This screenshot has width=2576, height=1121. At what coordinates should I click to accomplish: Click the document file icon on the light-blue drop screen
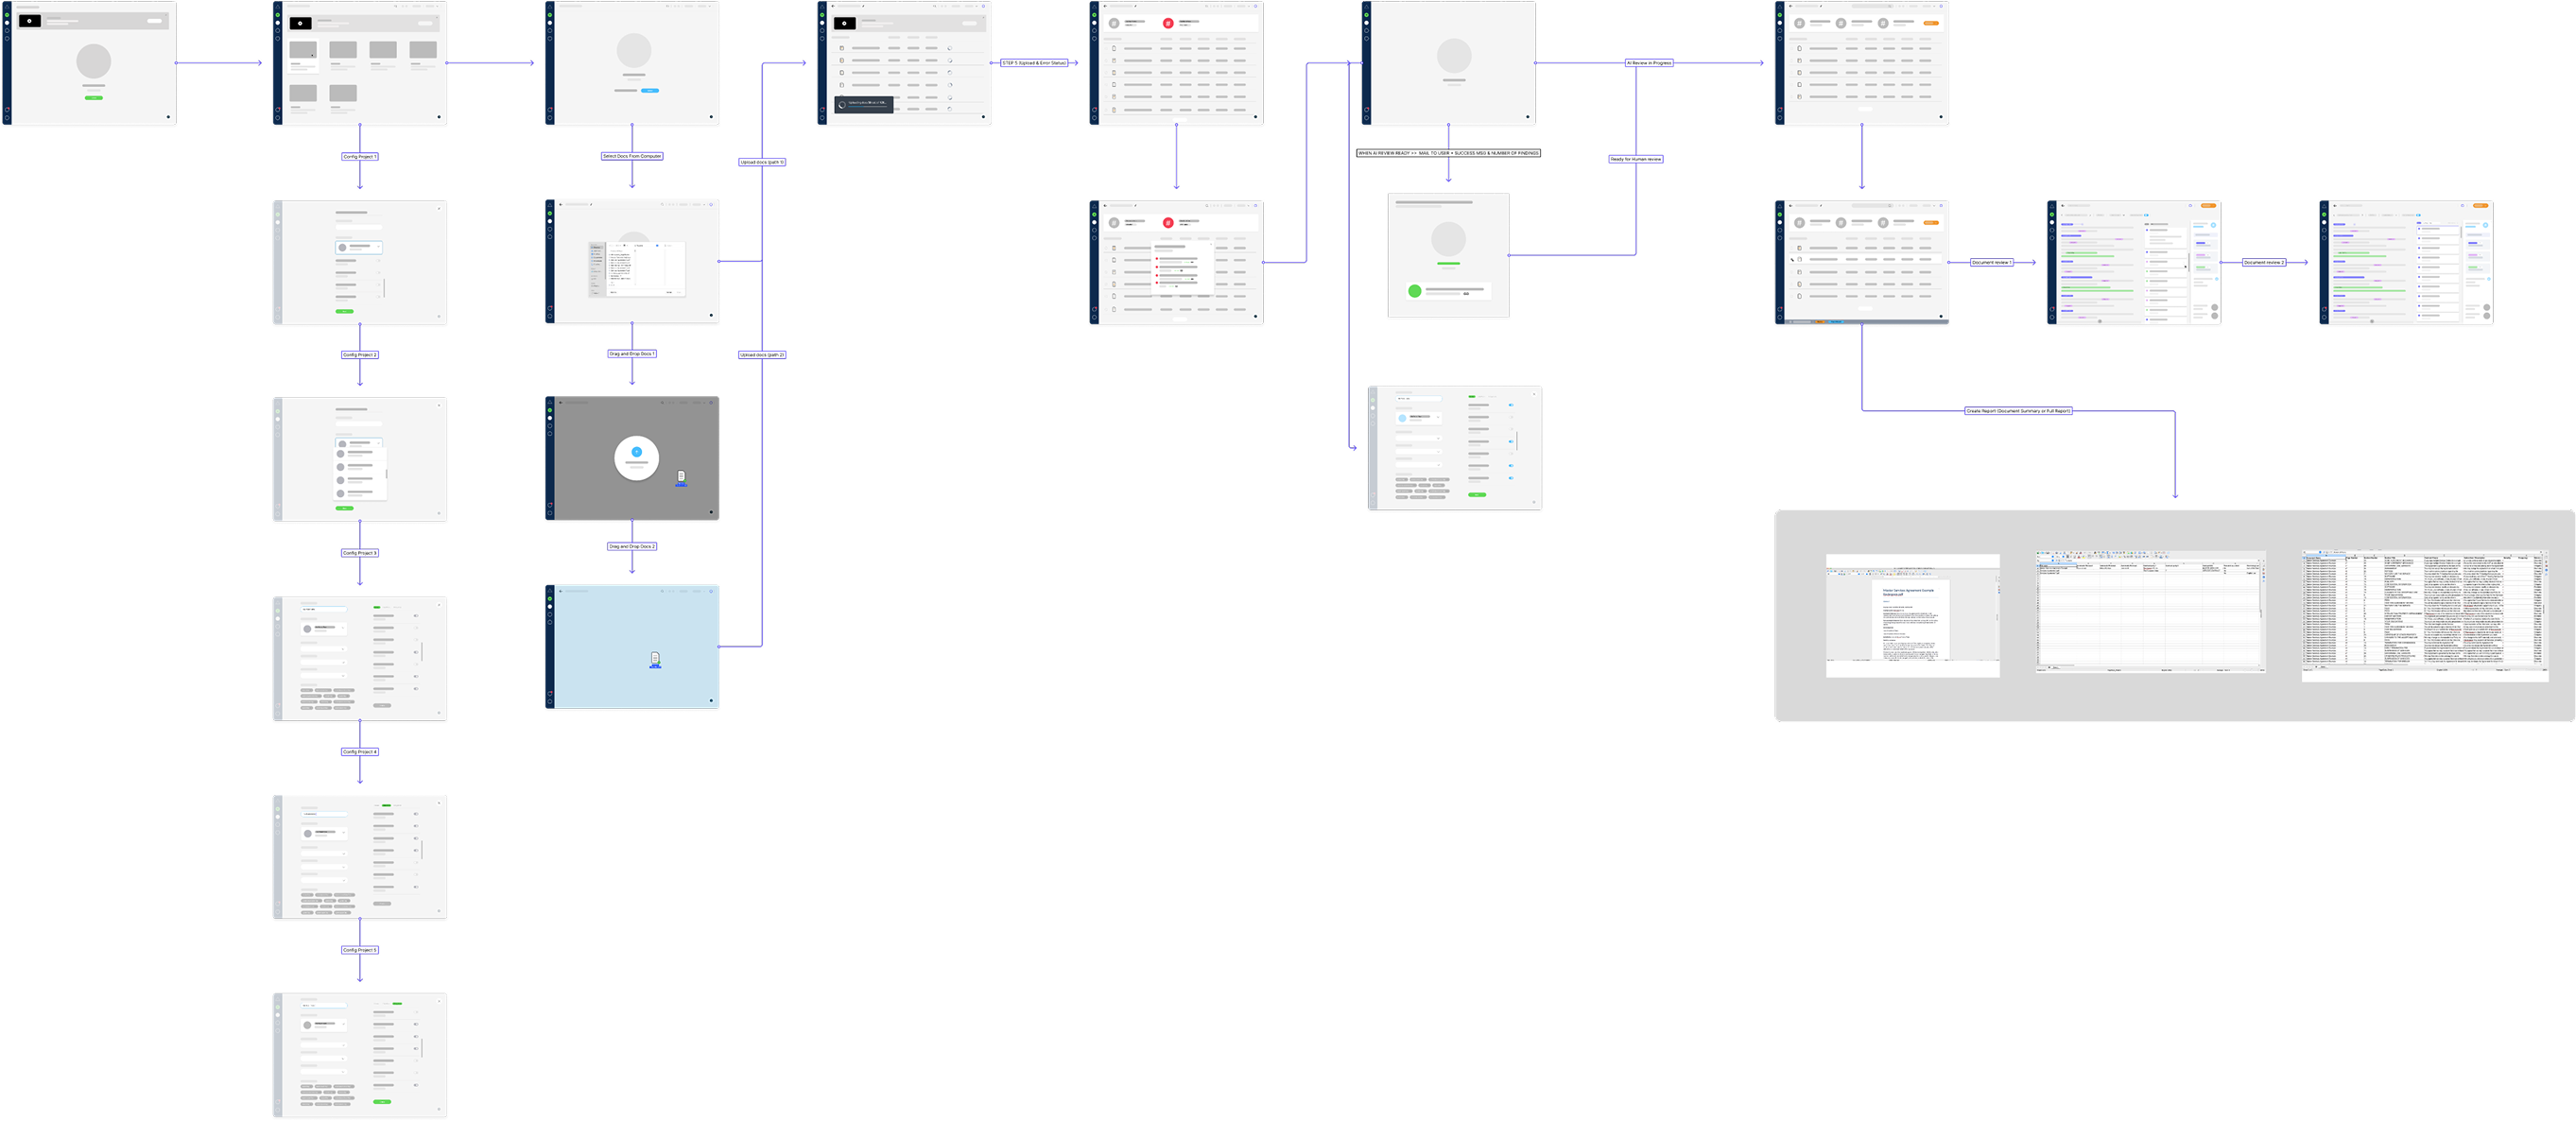(655, 659)
